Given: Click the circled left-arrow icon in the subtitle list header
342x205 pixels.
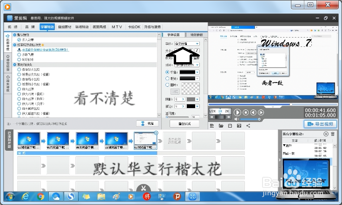Looking at the screenshot, I should (326, 134).
